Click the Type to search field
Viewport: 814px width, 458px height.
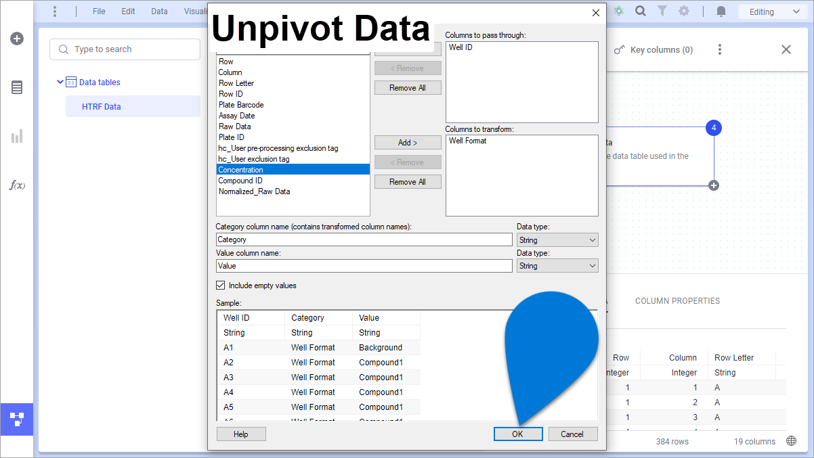pyautogui.click(x=125, y=49)
